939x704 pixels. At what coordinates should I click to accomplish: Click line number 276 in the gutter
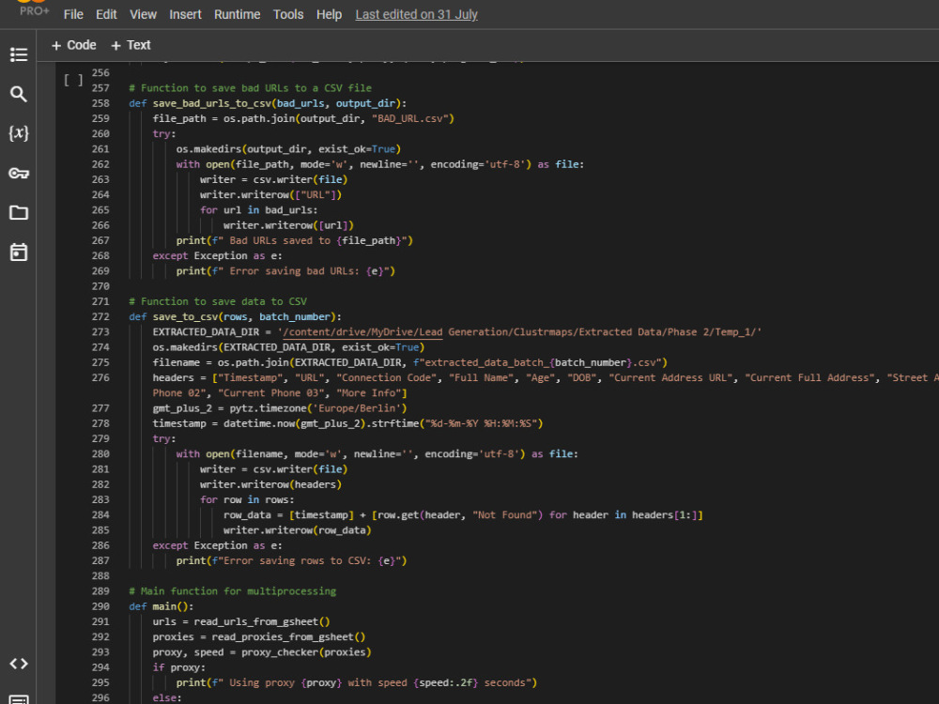pyautogui.click(x=100, y=377)
